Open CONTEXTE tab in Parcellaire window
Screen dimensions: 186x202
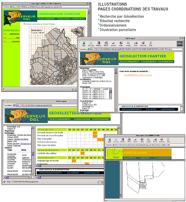point(145,158)
